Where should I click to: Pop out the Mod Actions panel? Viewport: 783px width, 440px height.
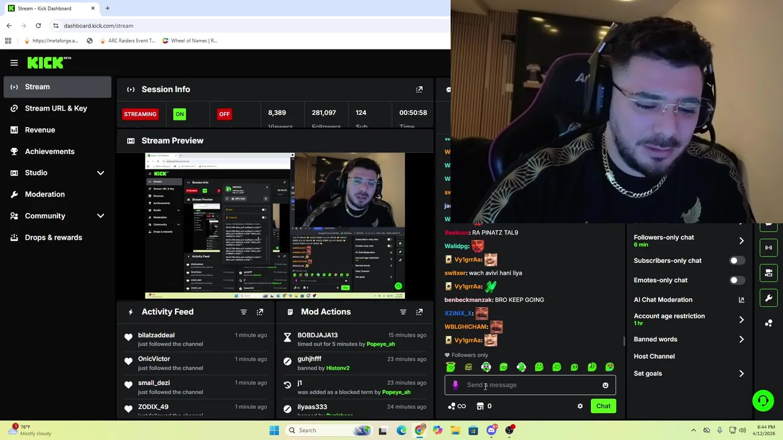pyautogui.click(x=419, y=312)
